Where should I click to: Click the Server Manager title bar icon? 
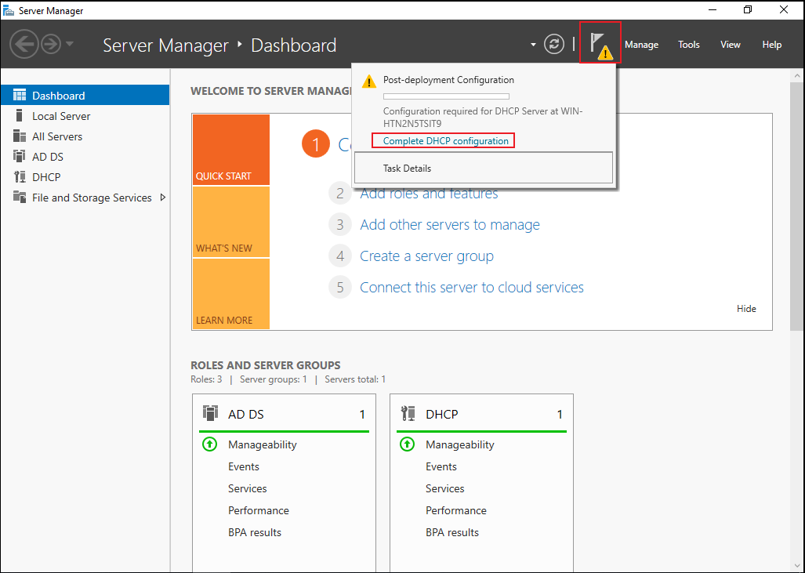[x=8, y=10]
